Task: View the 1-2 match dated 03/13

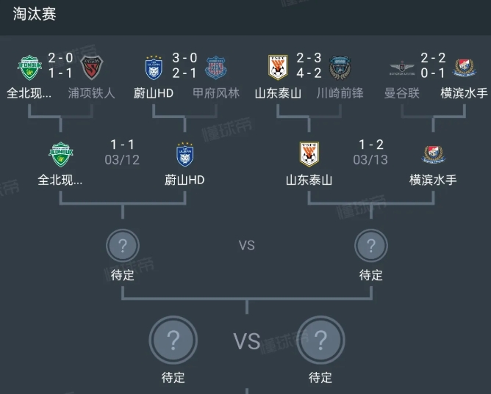Action: click(370, 152)
